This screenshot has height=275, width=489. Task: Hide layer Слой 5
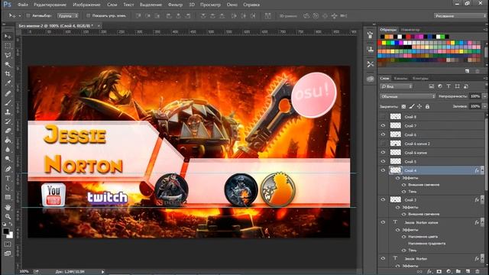(x=383, y=161)
